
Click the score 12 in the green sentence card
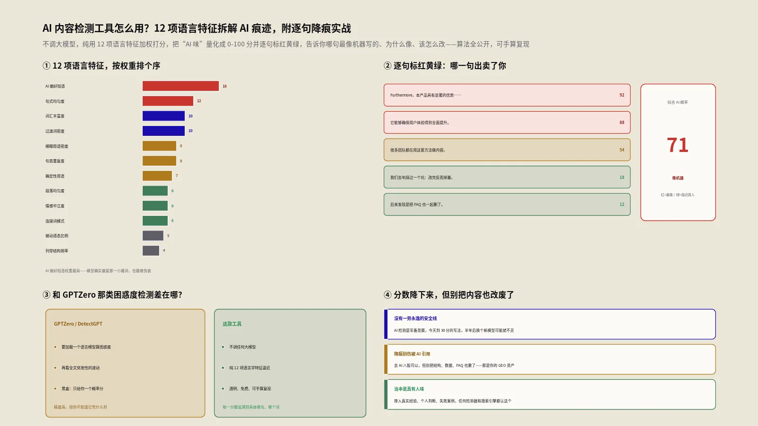pyautogui.click(x=622, y=204)
